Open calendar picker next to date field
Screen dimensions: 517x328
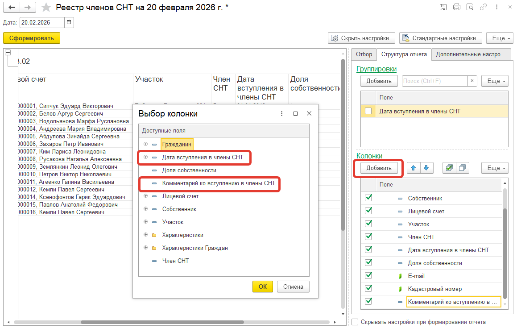(x=69, y=22)
